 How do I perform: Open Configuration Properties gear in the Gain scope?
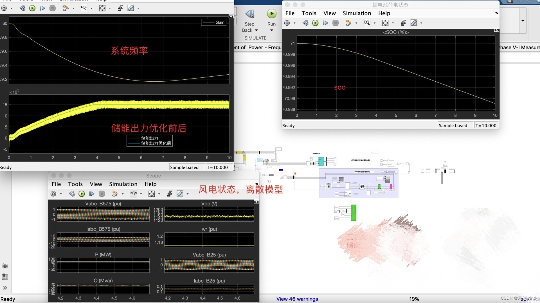coord(5,8)
